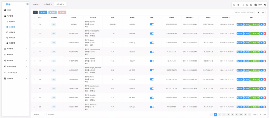Click red delete icon for row ID 104
The image size is (269, 118).
coord(265,24)
